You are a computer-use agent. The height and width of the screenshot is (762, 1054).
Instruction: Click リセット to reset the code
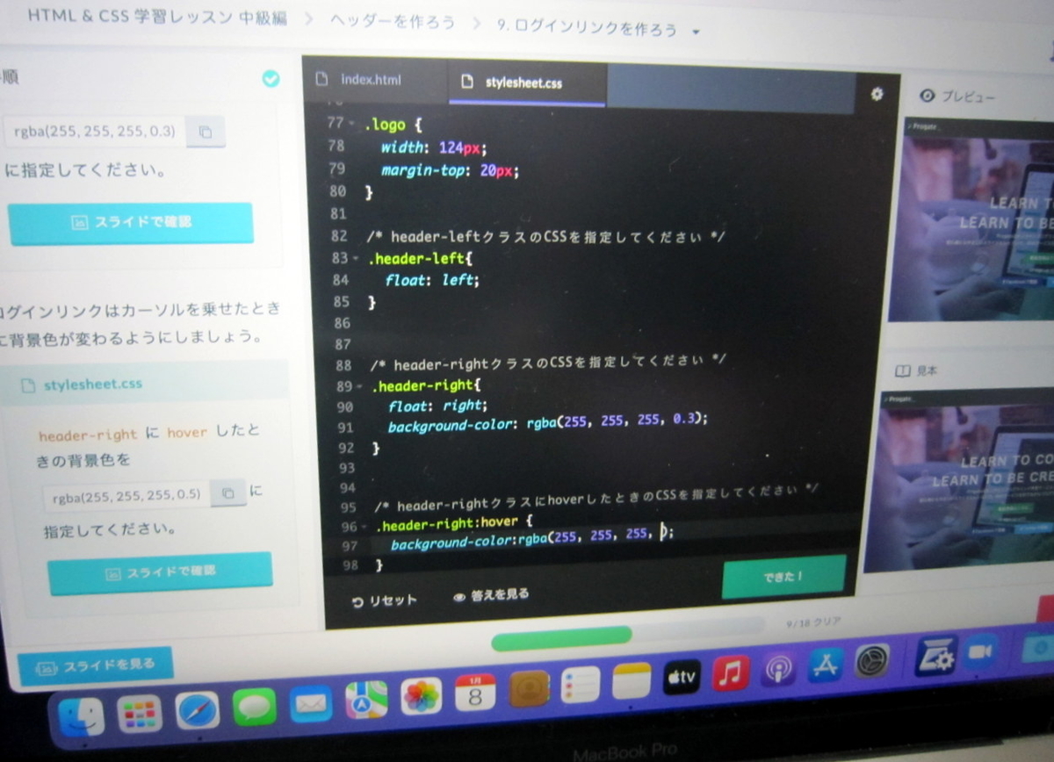click(x=385, y=600)
